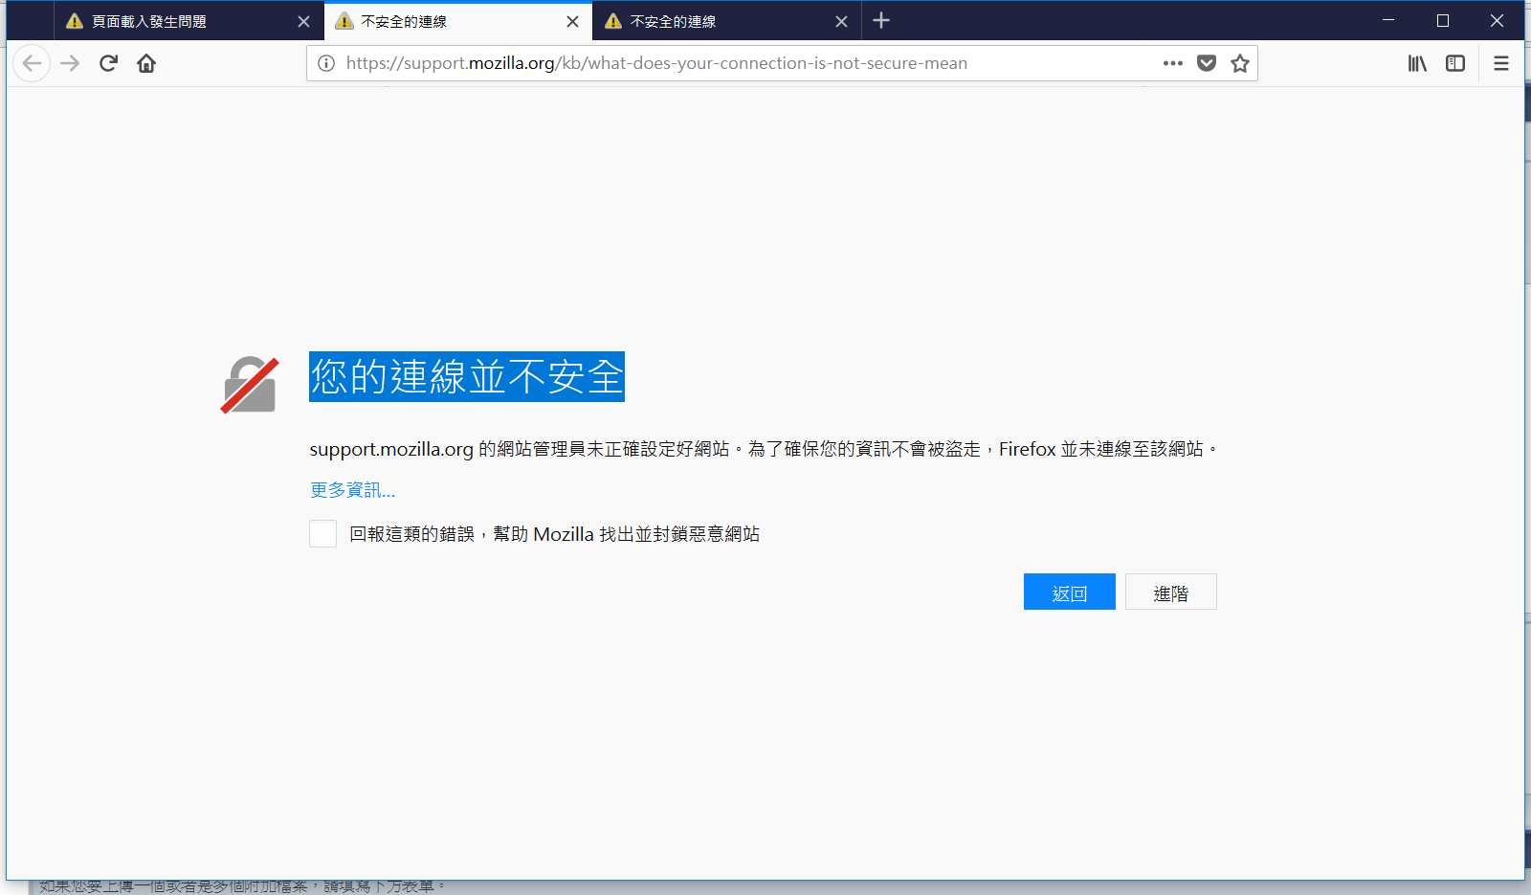Open site information icon in address bar
This screenshot has width=1531, height=895.
[x=326, y=63]
